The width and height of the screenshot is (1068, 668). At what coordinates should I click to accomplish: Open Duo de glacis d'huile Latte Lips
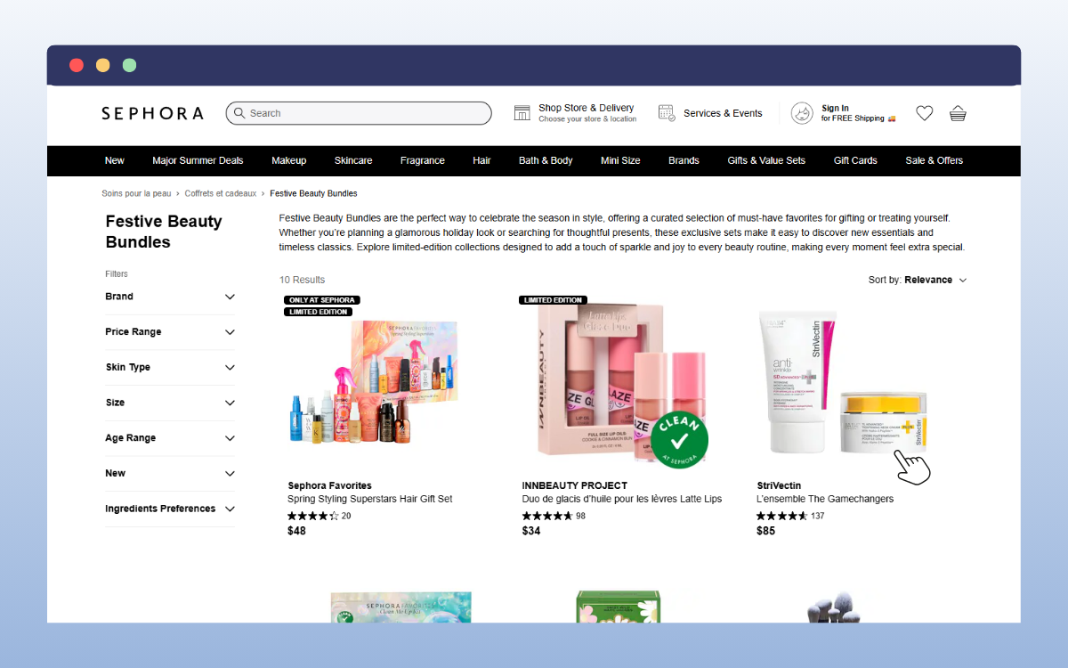coord(622,499)
